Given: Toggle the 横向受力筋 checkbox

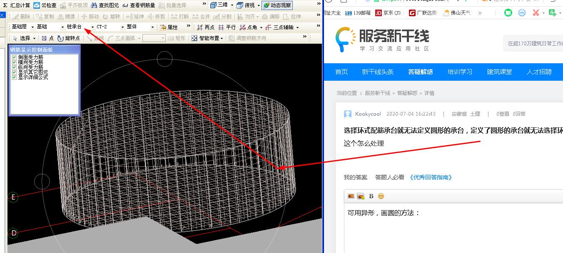Looking at the screenshot, I should (x=15, y=62).
